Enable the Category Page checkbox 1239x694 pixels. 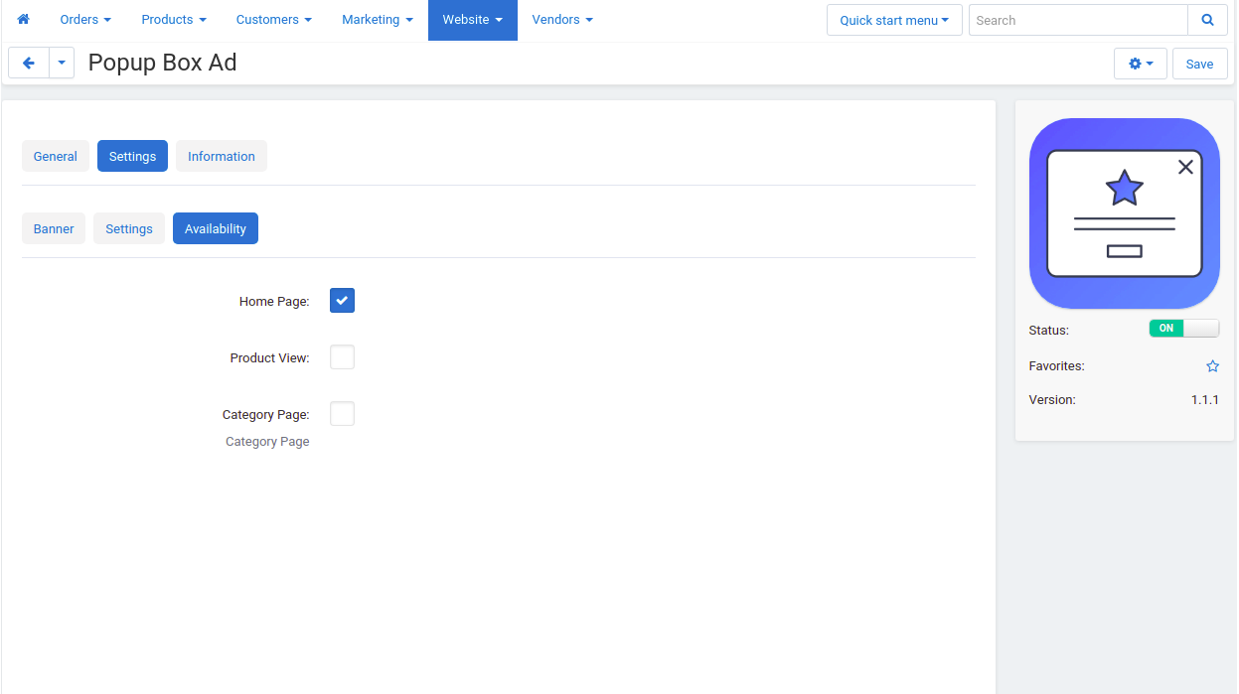coord(342,414)
